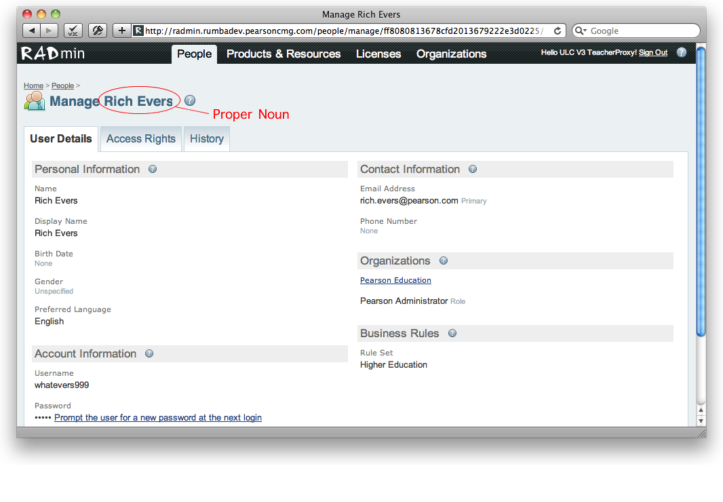Screen dimensions: 723x502
Task: Click the browser address bar URL
Action: (343, 31)
